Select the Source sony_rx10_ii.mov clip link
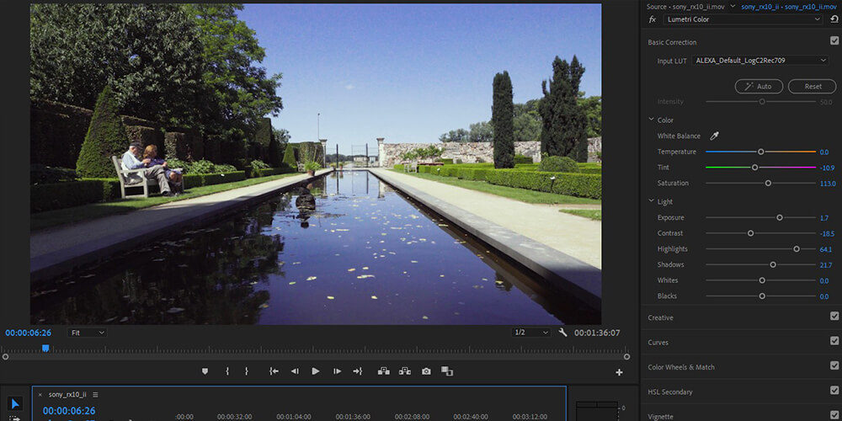Screen dimensions: 842x421 click(x=685, y=7)
